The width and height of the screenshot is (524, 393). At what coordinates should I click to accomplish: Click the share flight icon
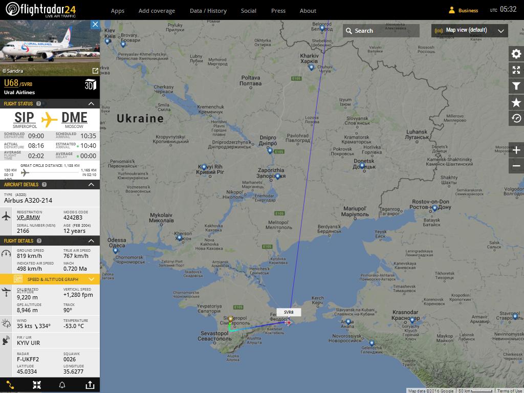pyautogui.click(x=90, y=385)
